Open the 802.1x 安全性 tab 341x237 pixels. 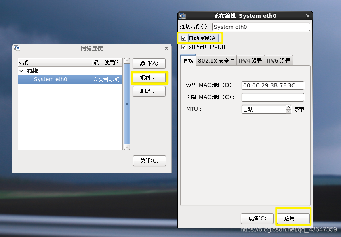tap(216, 61)
